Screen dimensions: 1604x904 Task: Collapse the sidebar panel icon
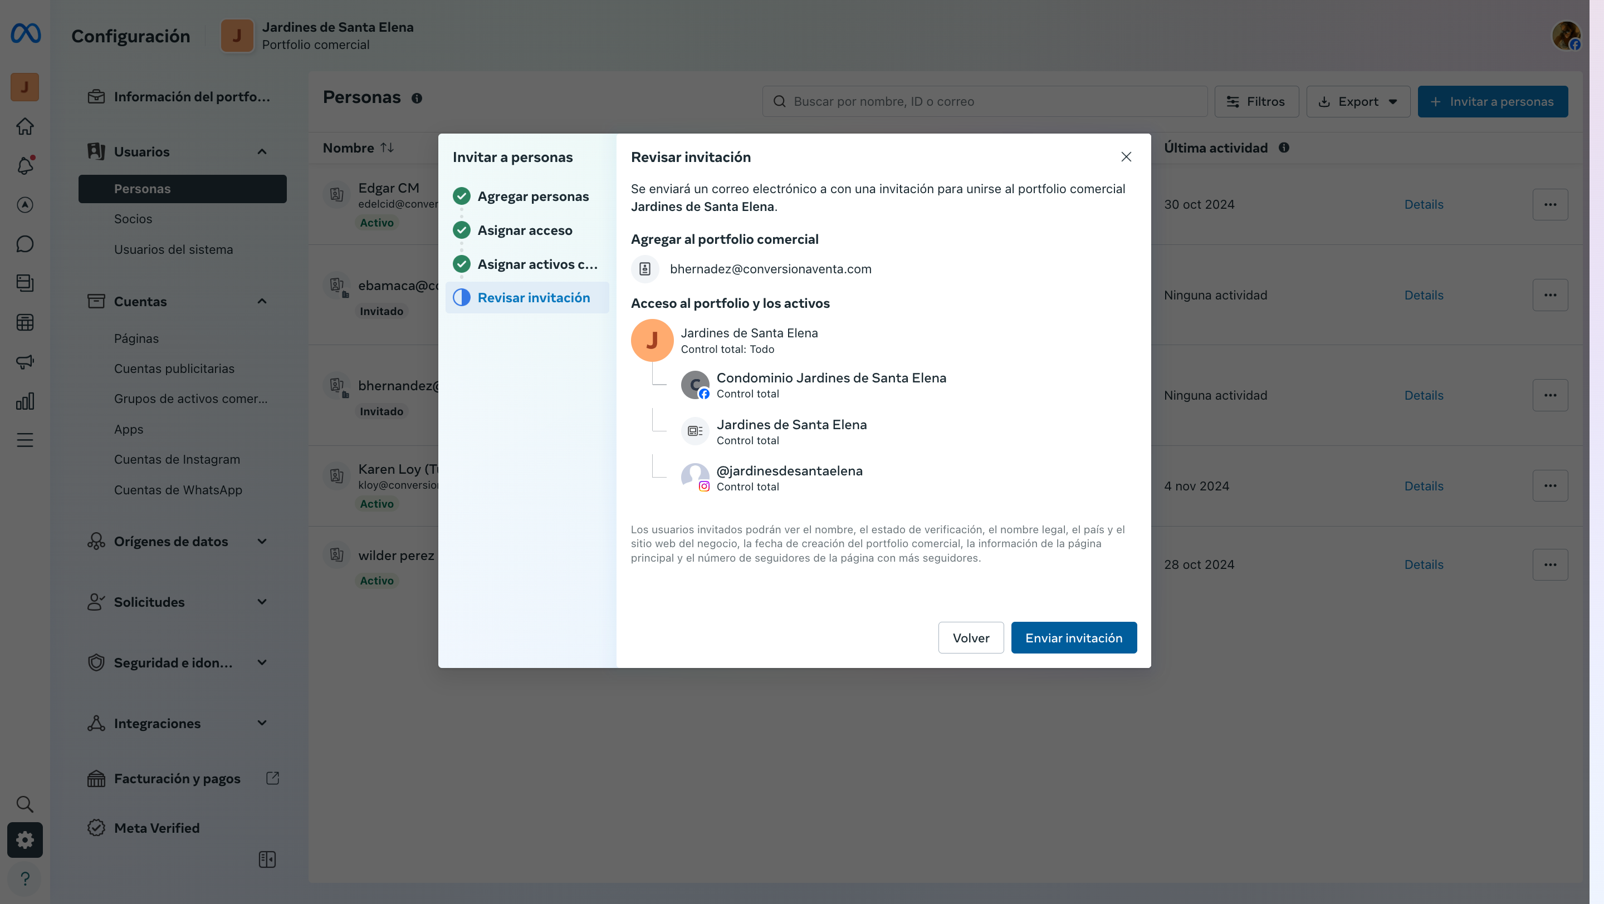(267, 859)
